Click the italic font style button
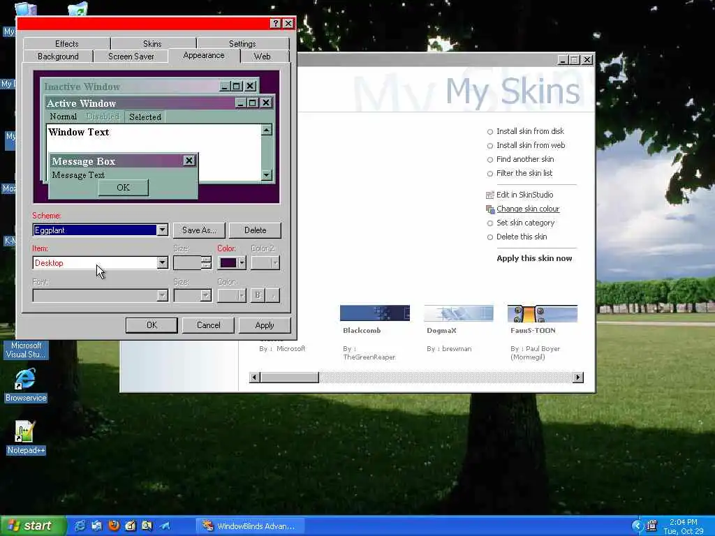The width and height of the screenshot is (715, 536). [273, 295]
